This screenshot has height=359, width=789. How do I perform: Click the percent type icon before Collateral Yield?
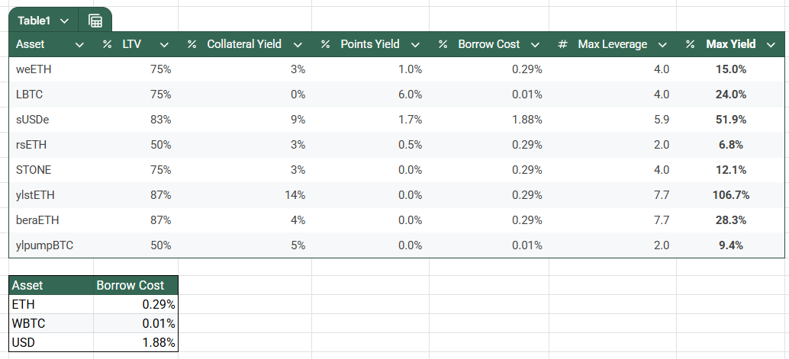coord(192,44)
